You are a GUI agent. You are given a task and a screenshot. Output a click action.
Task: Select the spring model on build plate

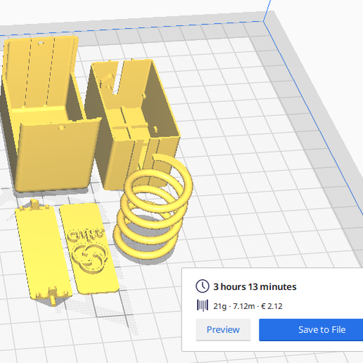[x=153, y=206]
